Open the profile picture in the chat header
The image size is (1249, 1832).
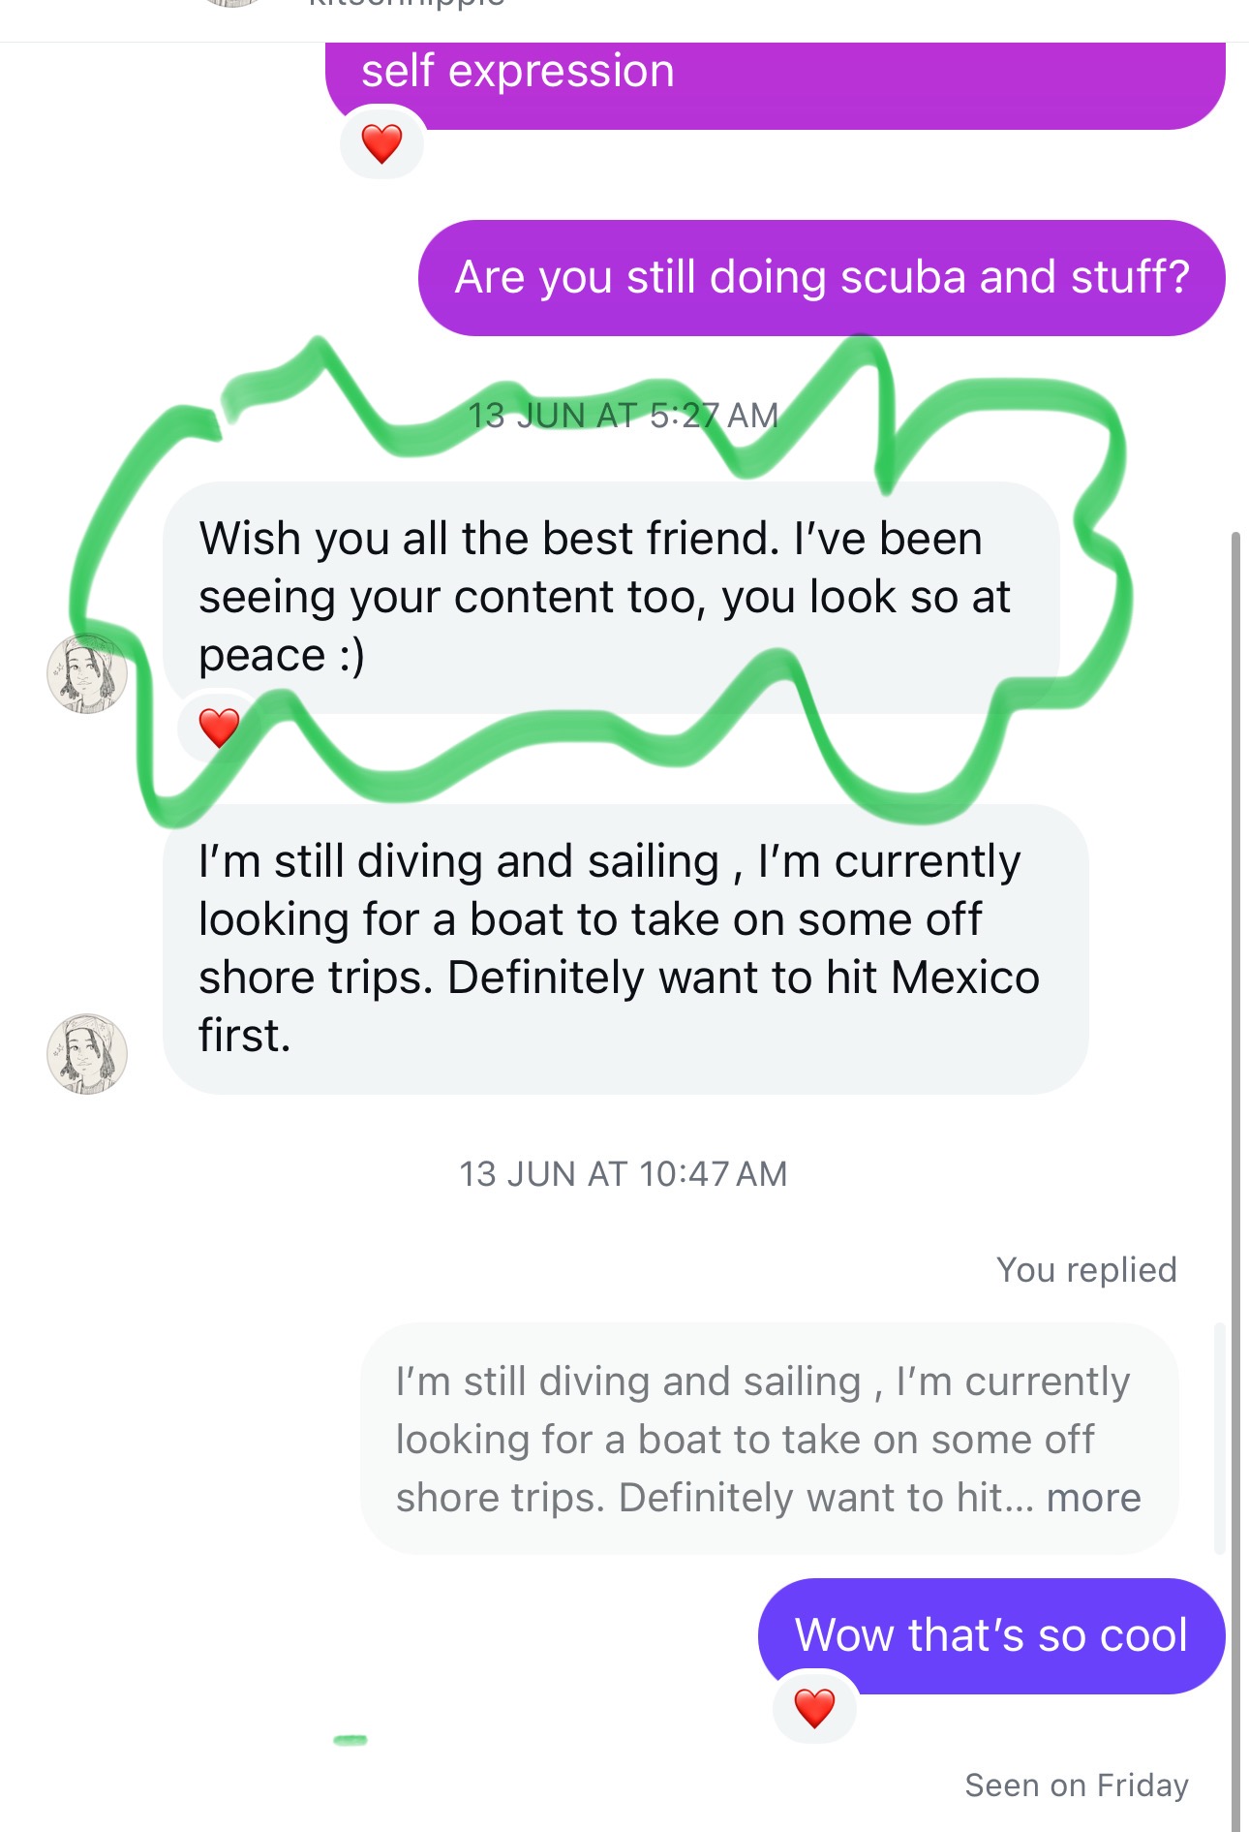tap(232, 3)
